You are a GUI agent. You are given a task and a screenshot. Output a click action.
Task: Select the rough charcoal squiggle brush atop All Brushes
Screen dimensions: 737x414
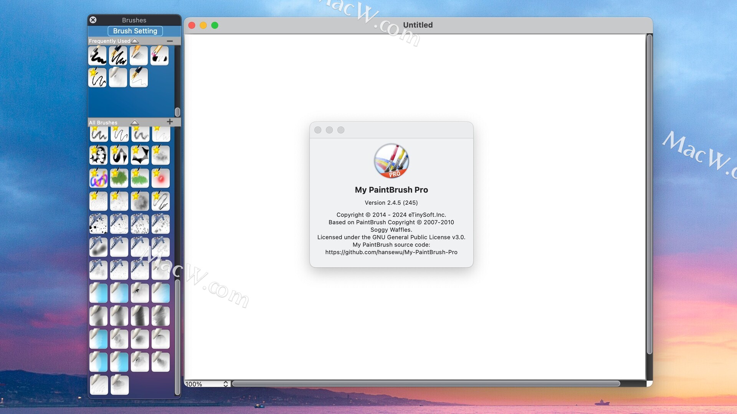99,135
